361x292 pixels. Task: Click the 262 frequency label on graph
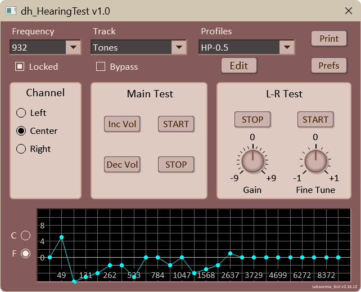click(110, 275)
